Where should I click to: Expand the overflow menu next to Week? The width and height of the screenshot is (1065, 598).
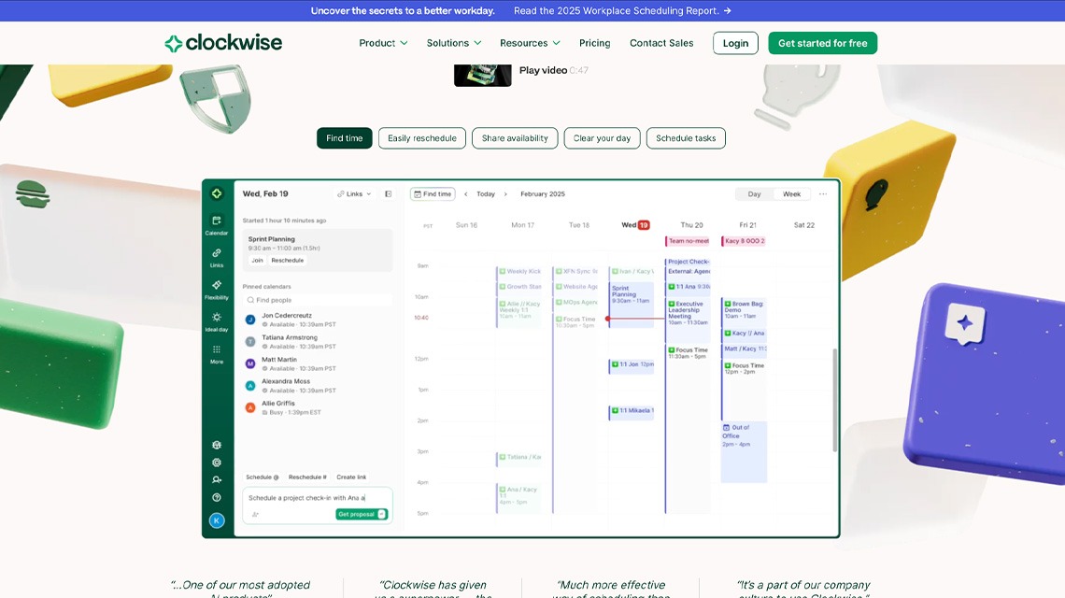821,193
